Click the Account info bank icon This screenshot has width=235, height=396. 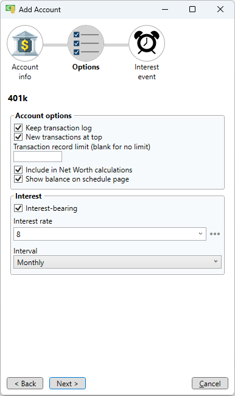[25, 43]
